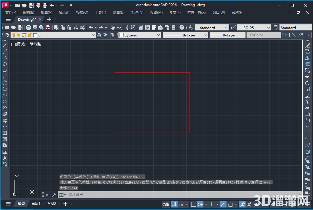Select the Move tool in modify toolbar

307,77
